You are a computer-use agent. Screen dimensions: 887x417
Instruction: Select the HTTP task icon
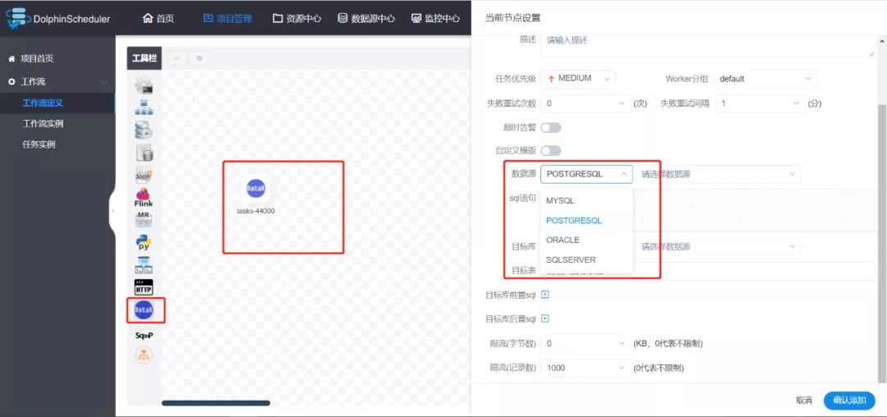coord(144,287)
